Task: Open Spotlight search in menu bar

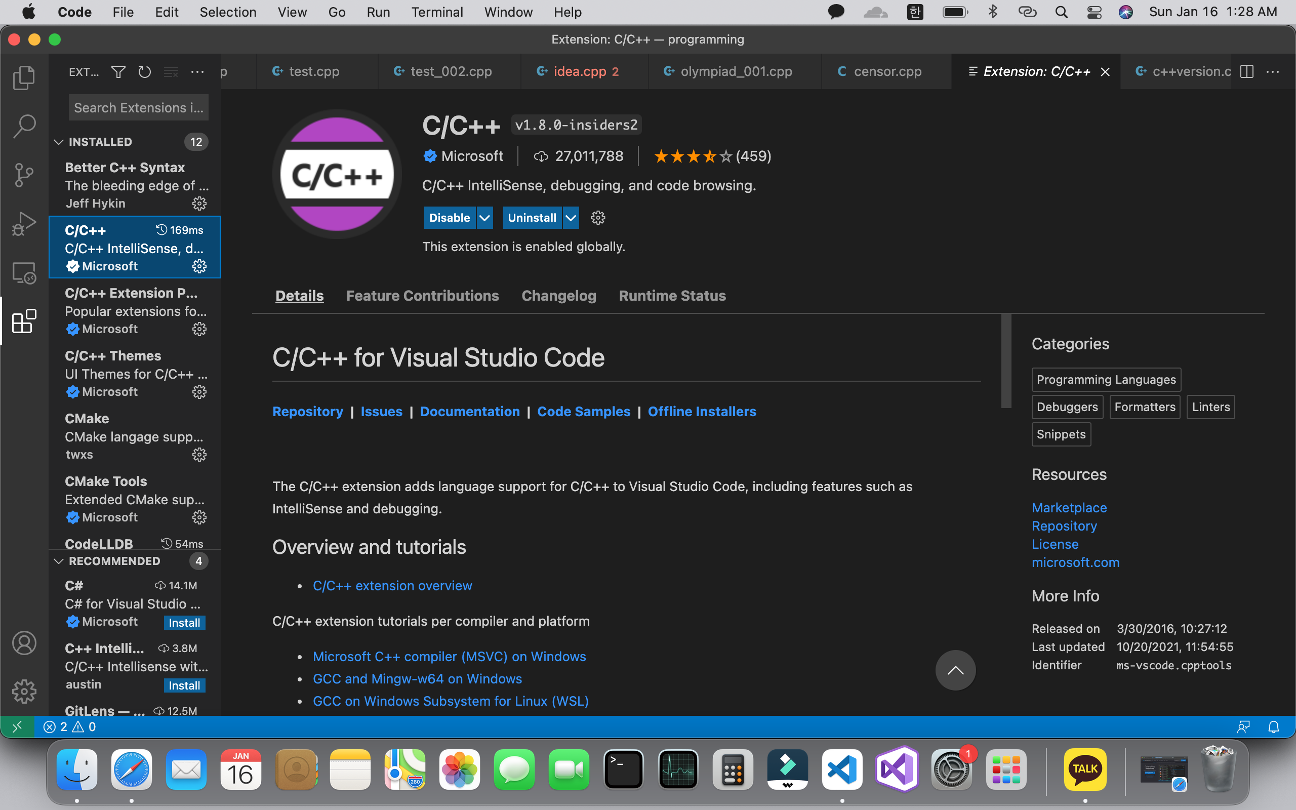Action: pos(1061,12)
